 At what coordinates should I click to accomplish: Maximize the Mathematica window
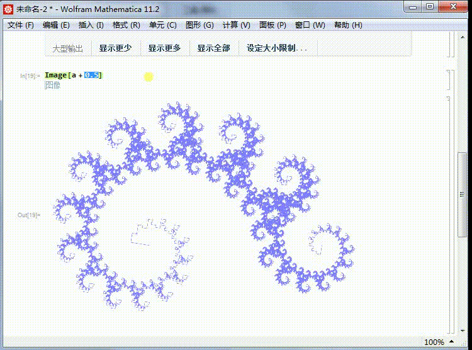(430, 7)
